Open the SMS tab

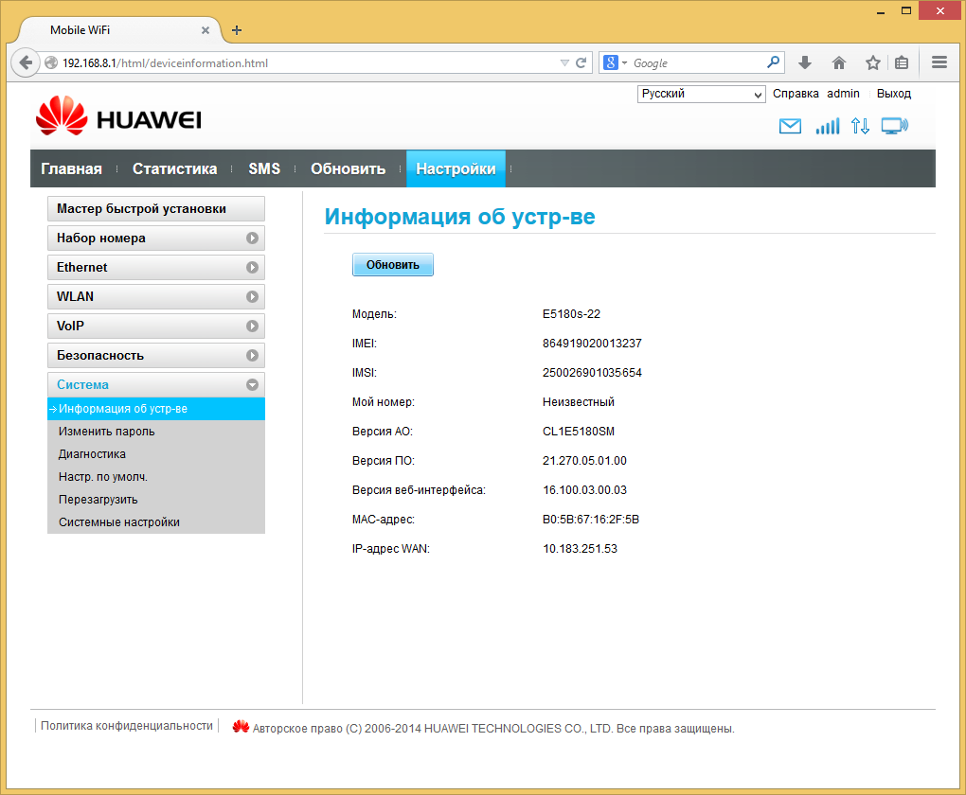(x=264, y=168)
